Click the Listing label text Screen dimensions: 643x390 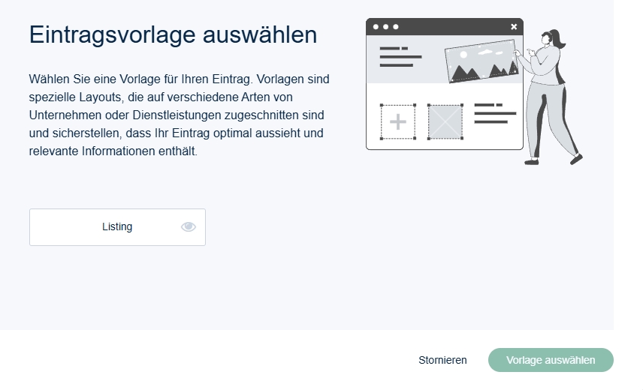pos(117,227)
